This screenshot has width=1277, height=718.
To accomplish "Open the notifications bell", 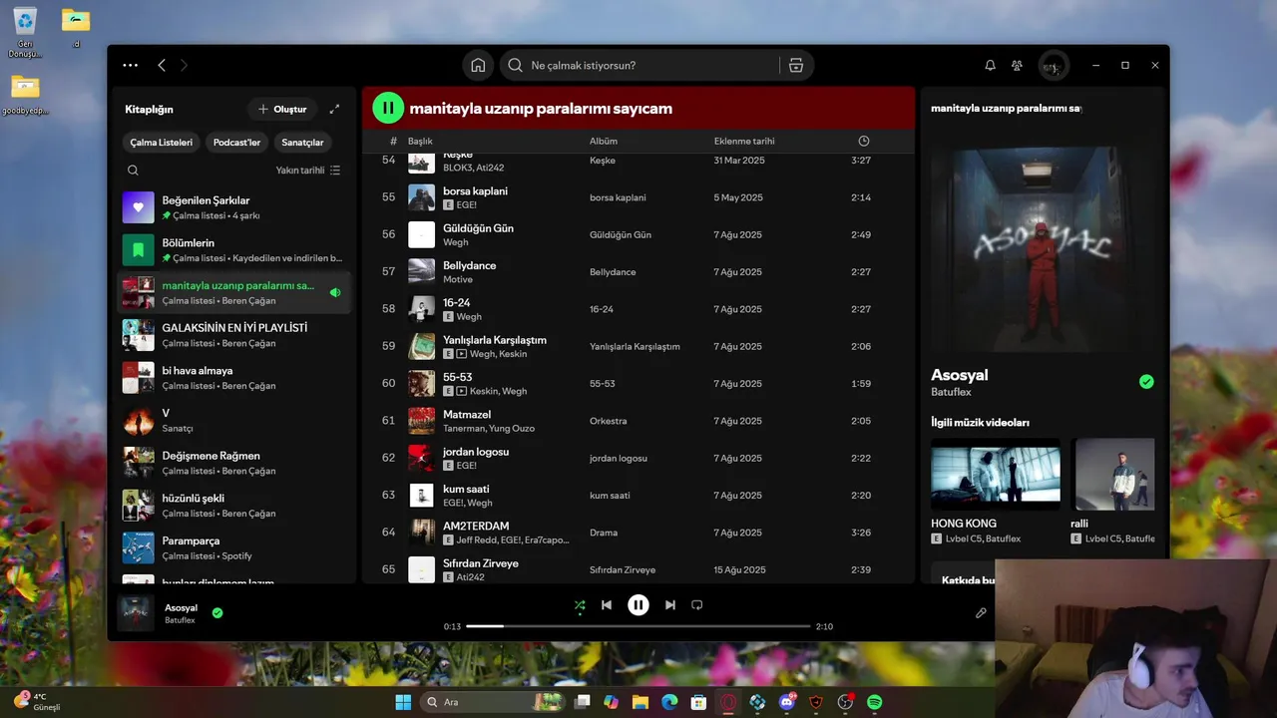I will (x=990, y=65).
